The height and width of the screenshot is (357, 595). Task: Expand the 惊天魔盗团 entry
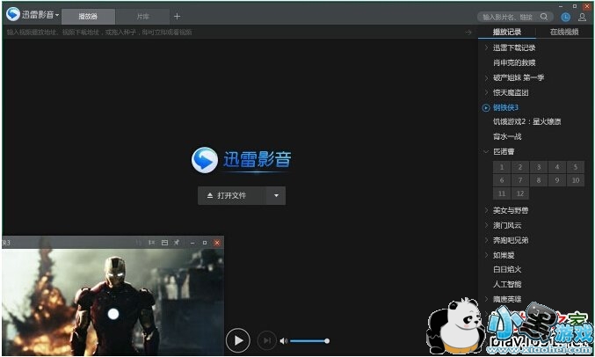pyautogui.click(x=486, y=92)
